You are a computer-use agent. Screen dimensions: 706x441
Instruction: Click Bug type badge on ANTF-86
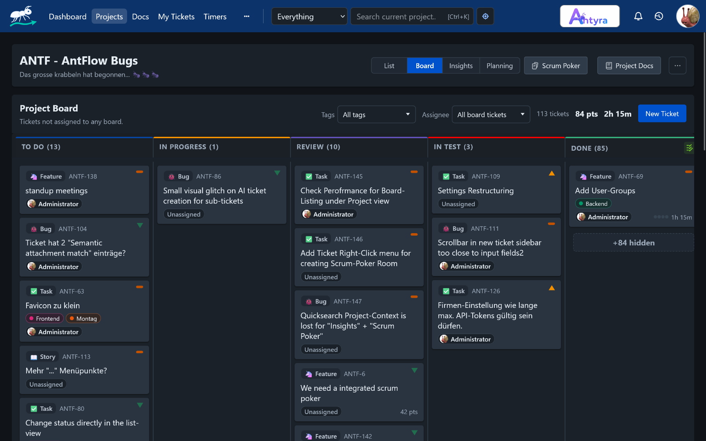179,176
